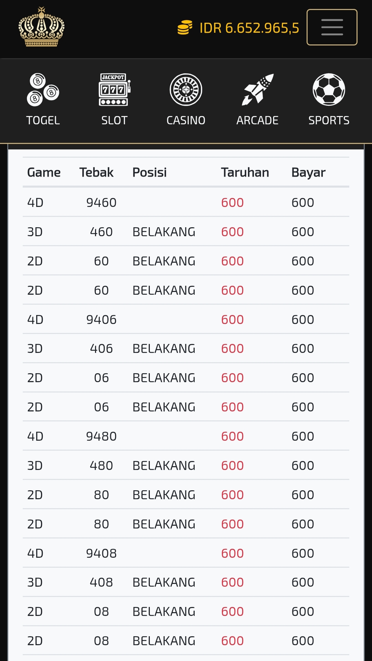Click the Tebak column header
The image size is (372, 661).
(96, 172)
